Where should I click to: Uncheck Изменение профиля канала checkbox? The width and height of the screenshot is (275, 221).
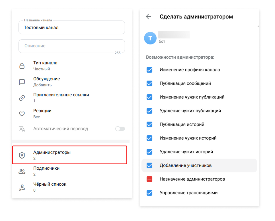[x=149, y=70]
